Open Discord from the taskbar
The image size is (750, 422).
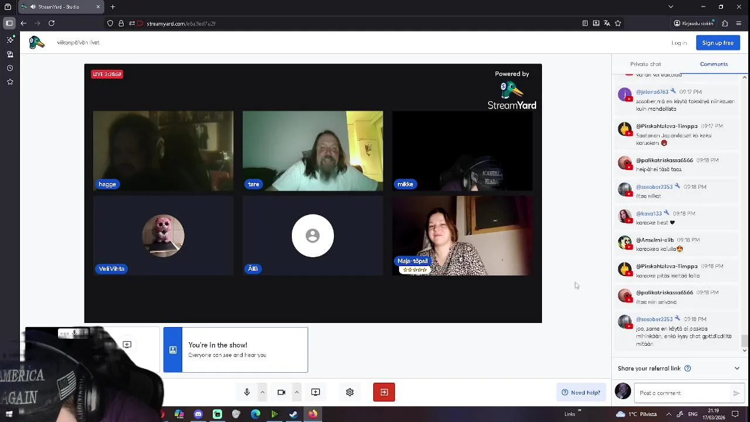[198, 414]
